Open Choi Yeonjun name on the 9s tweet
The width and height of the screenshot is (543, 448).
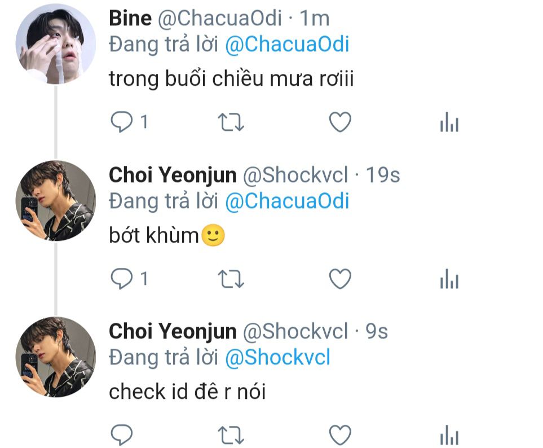coord(173,331)
